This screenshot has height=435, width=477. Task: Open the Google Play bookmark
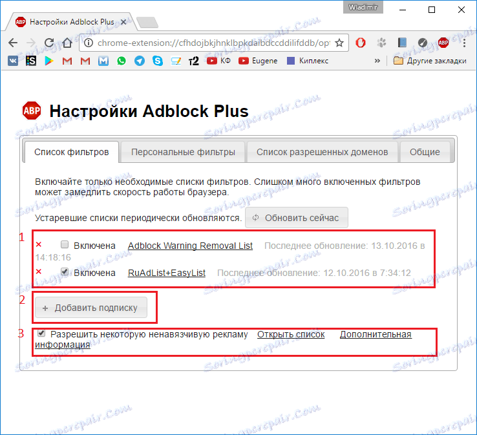click(49, 61)
